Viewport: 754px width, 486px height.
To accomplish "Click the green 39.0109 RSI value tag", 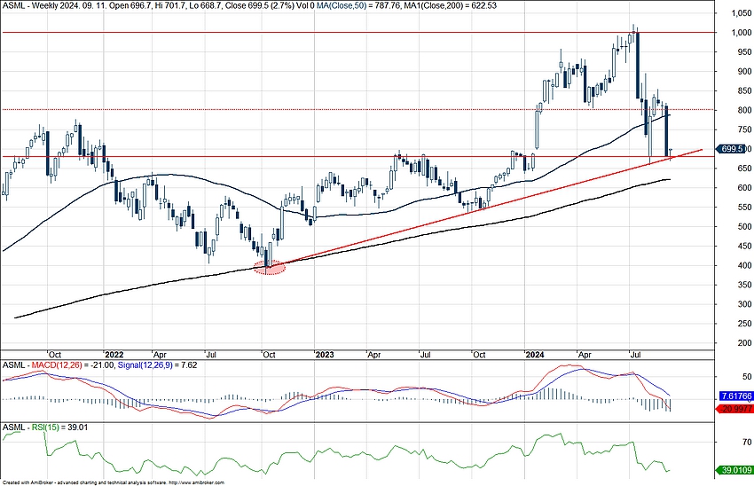I will click(734, 469).
